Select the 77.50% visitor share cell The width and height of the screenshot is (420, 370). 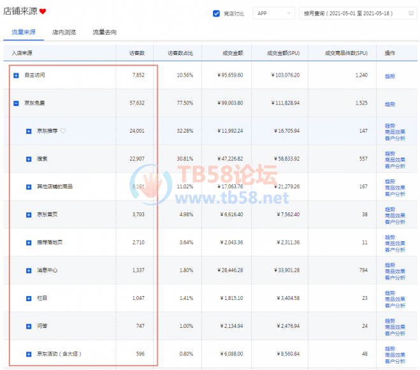[185, 103]
